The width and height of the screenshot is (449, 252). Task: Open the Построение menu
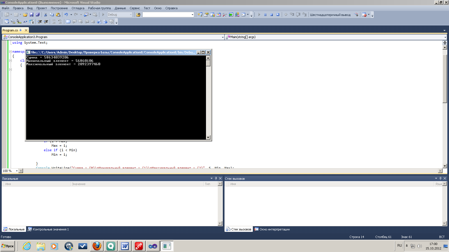(x=59, y=8)
